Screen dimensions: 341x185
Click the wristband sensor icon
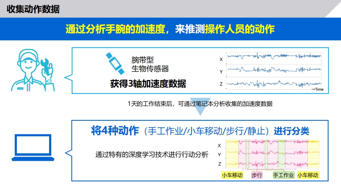(115, 63)
